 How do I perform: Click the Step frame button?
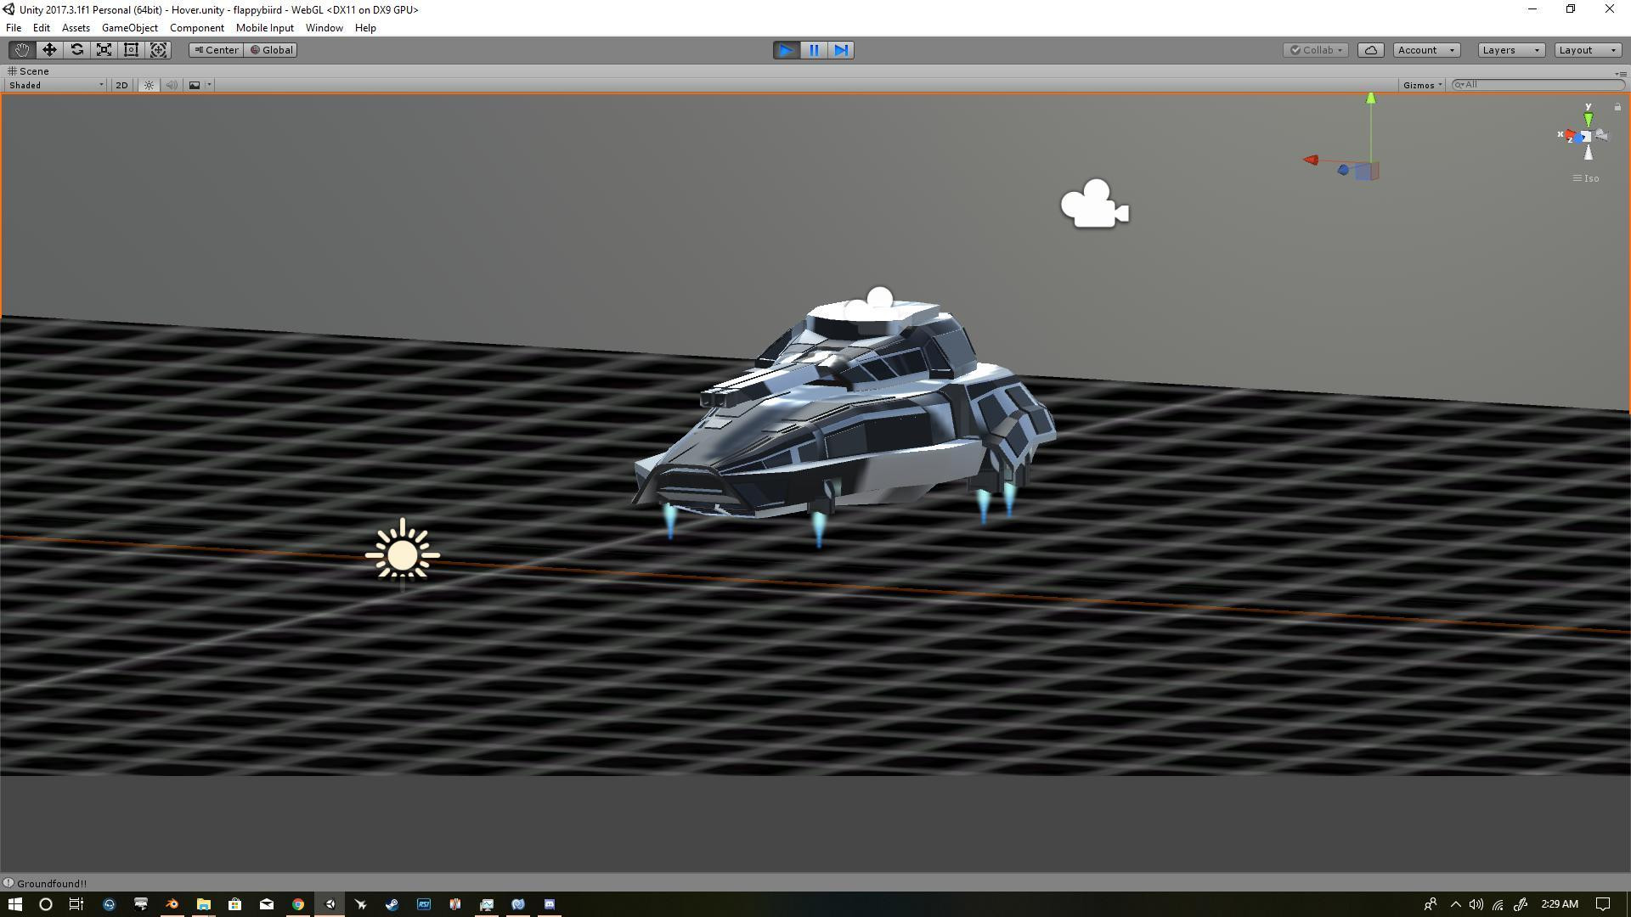(x=841, y=50)
